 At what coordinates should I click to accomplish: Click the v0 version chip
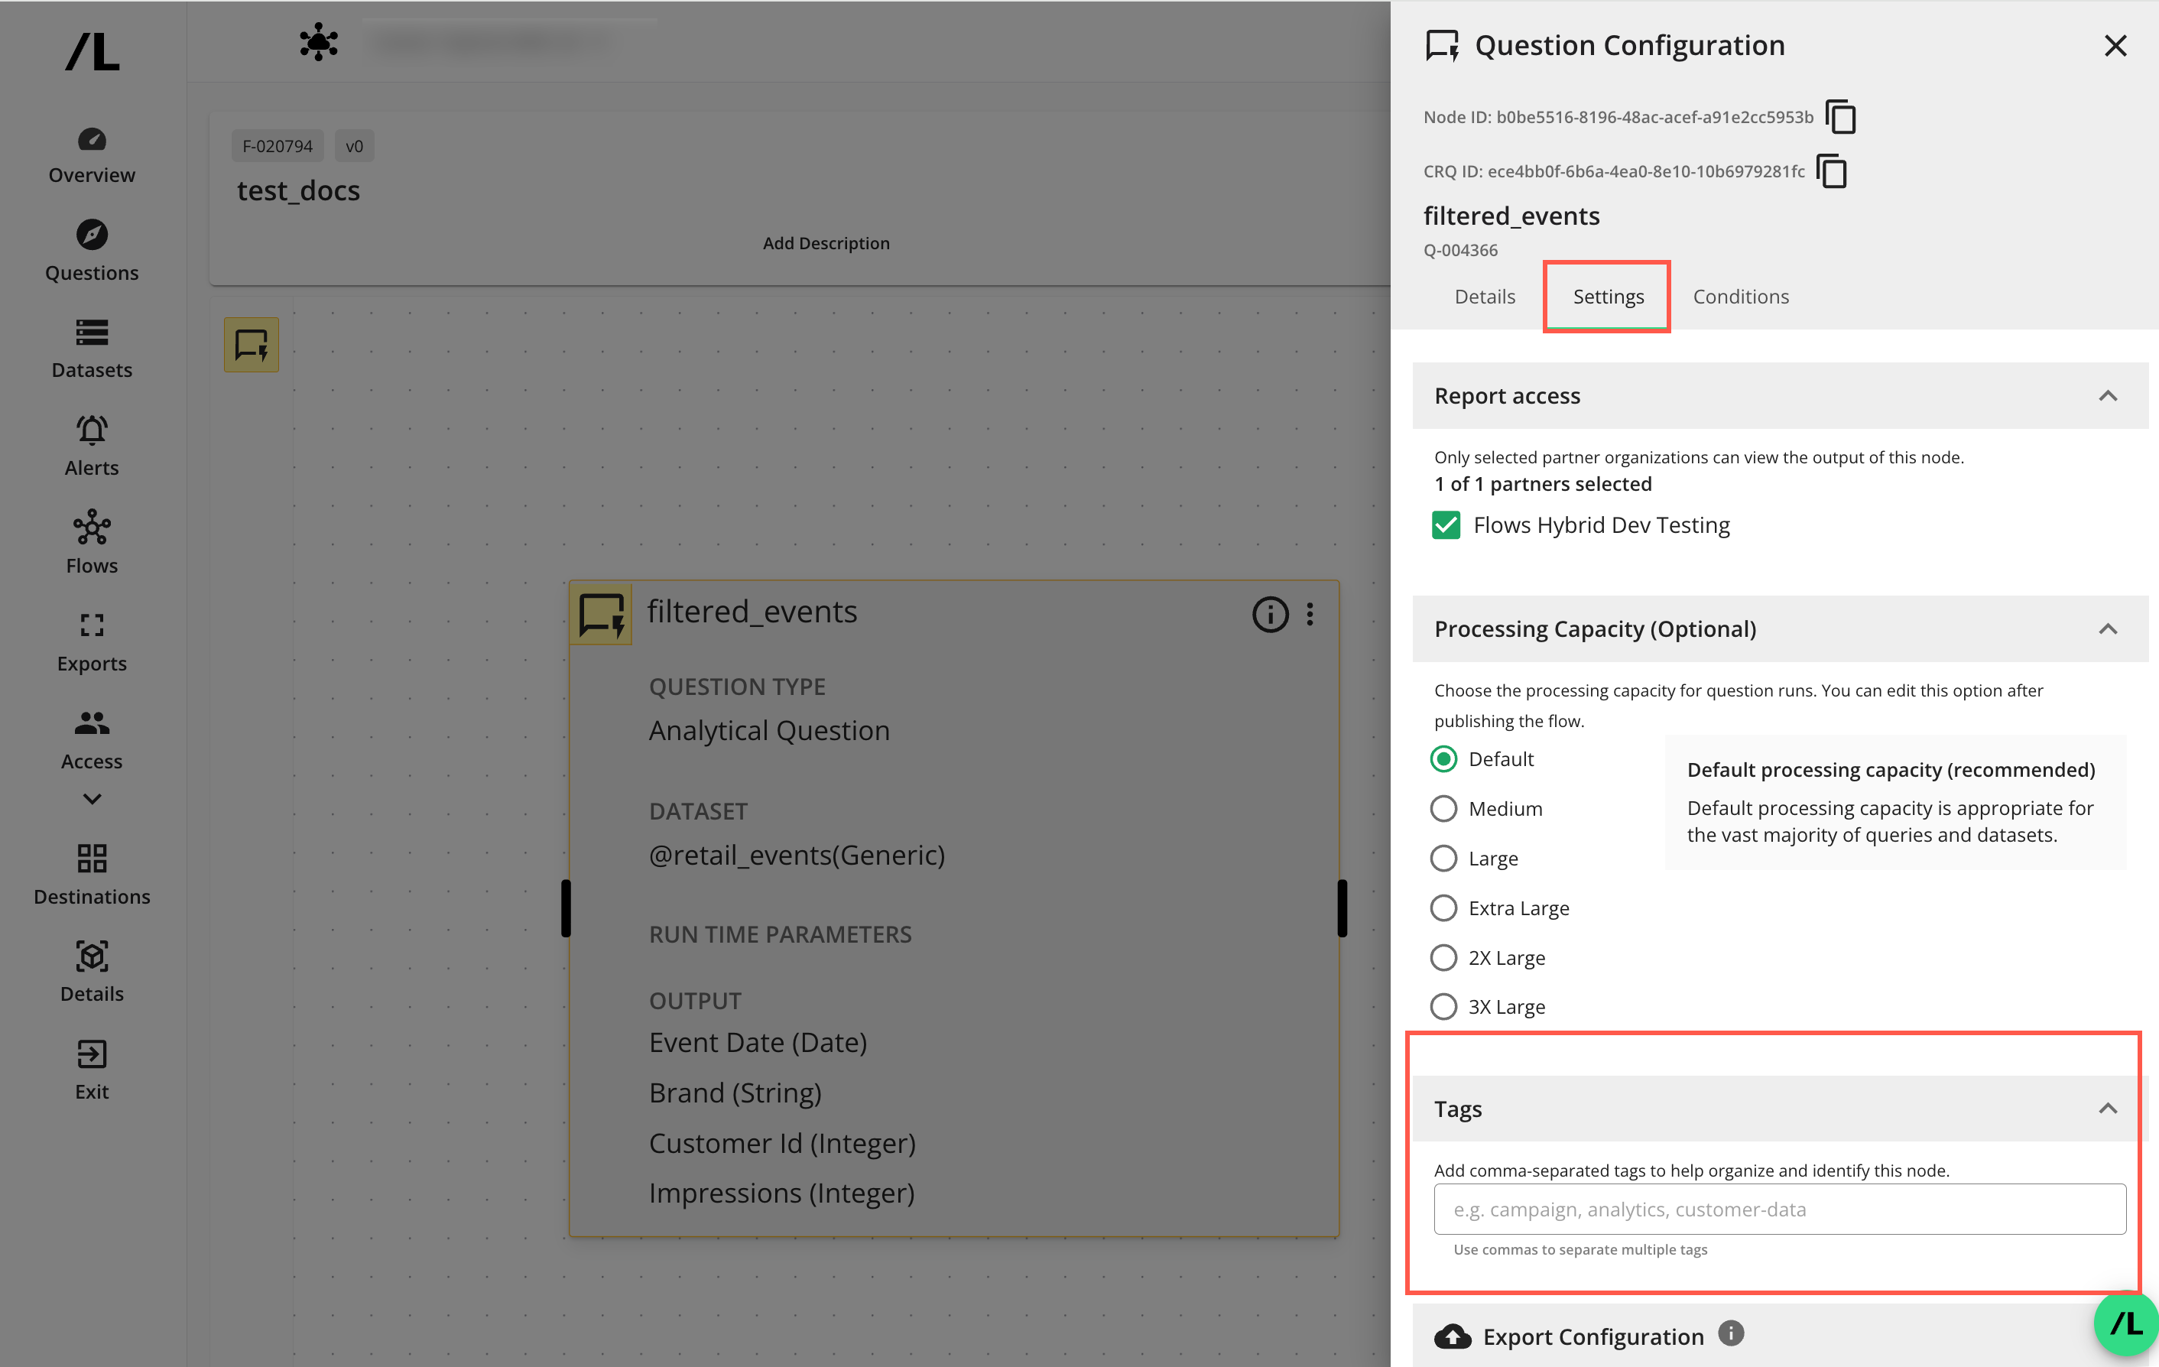click(354, 146)
